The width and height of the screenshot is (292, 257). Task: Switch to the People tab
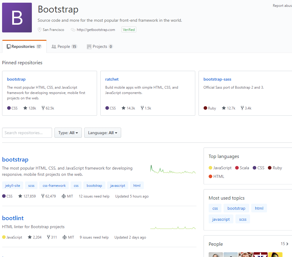(64, 46)
